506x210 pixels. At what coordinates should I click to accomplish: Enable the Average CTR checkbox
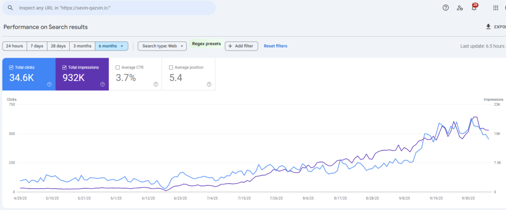[x=118, y=68]
